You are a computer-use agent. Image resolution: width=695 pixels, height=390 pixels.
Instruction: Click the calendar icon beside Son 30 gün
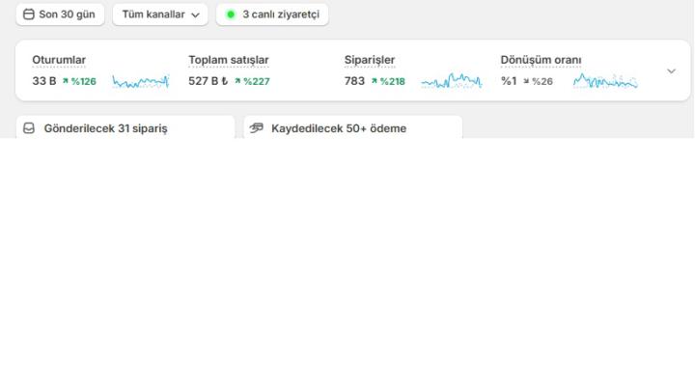[29, 14]
